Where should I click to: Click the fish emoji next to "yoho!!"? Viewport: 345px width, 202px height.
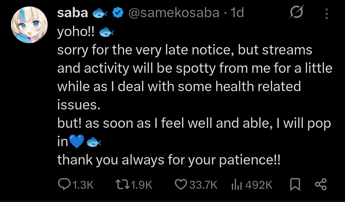pyautogui.click(x=106, y=32)
